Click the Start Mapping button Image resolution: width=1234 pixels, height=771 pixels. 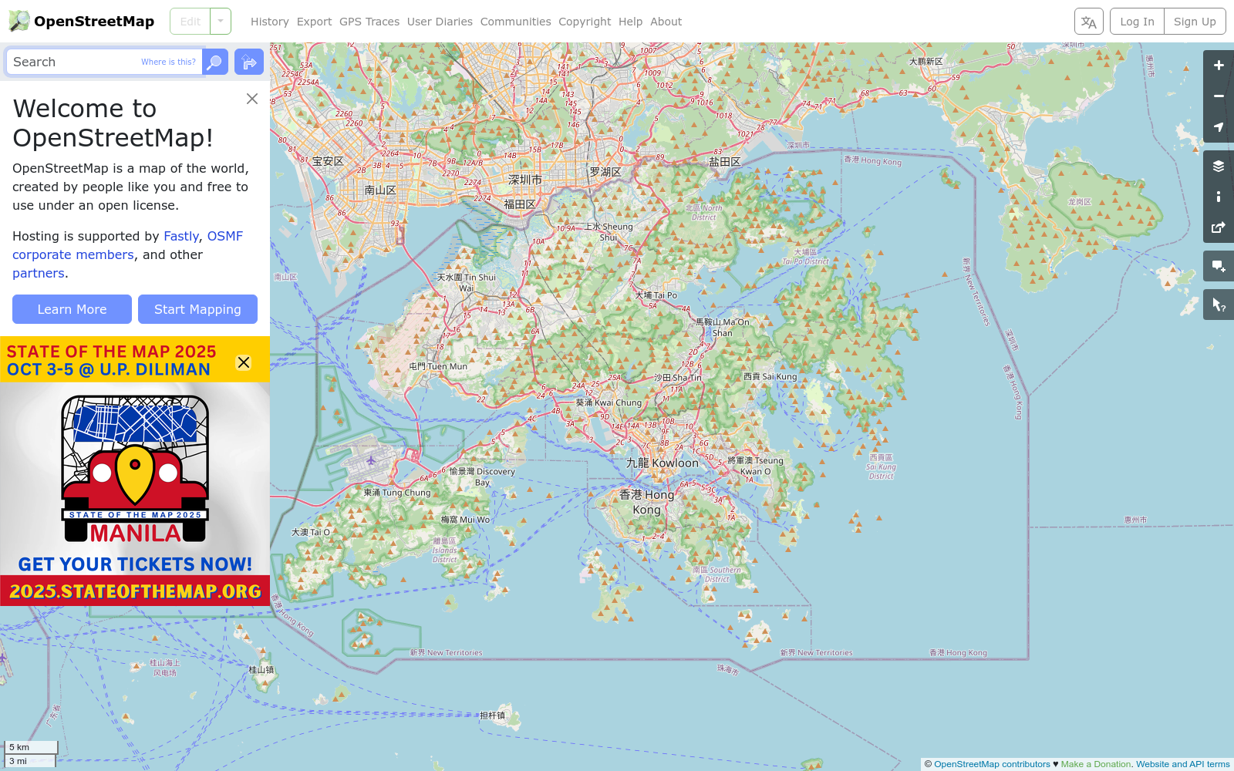click(197, 309)
